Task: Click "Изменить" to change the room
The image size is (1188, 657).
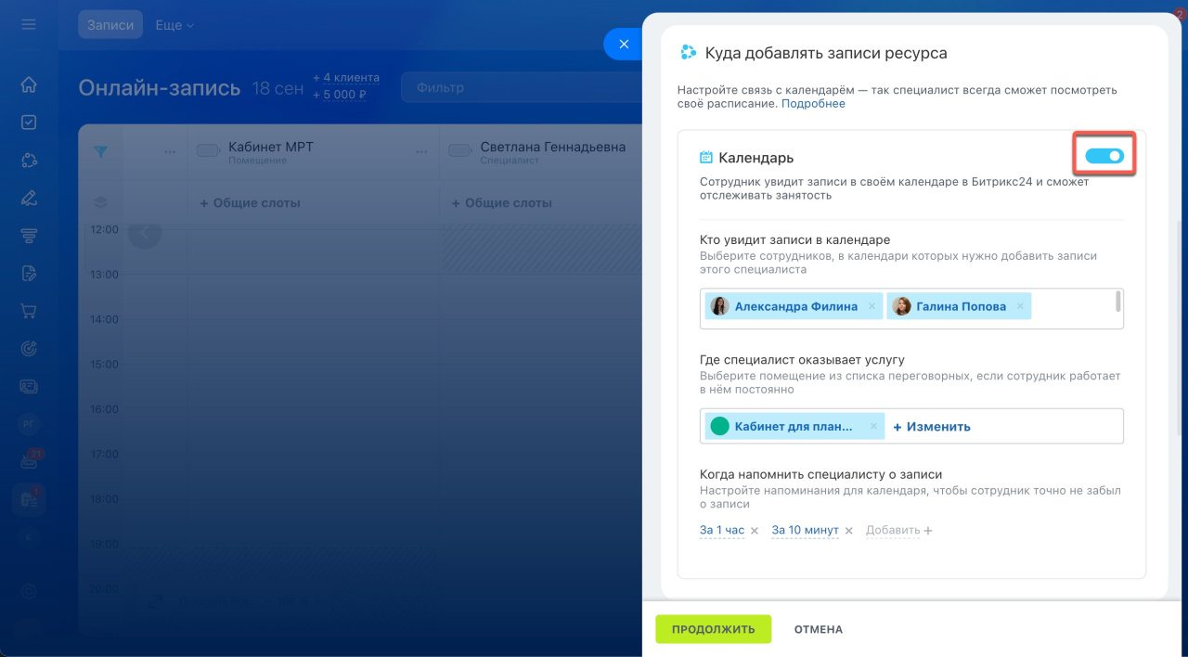Action: pyautogui.click(x=932, y=427)
